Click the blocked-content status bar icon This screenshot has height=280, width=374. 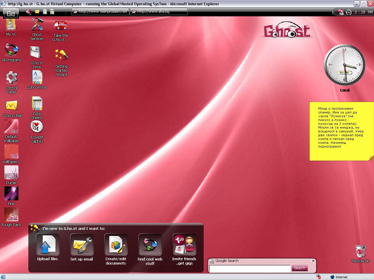pos(318,277)
